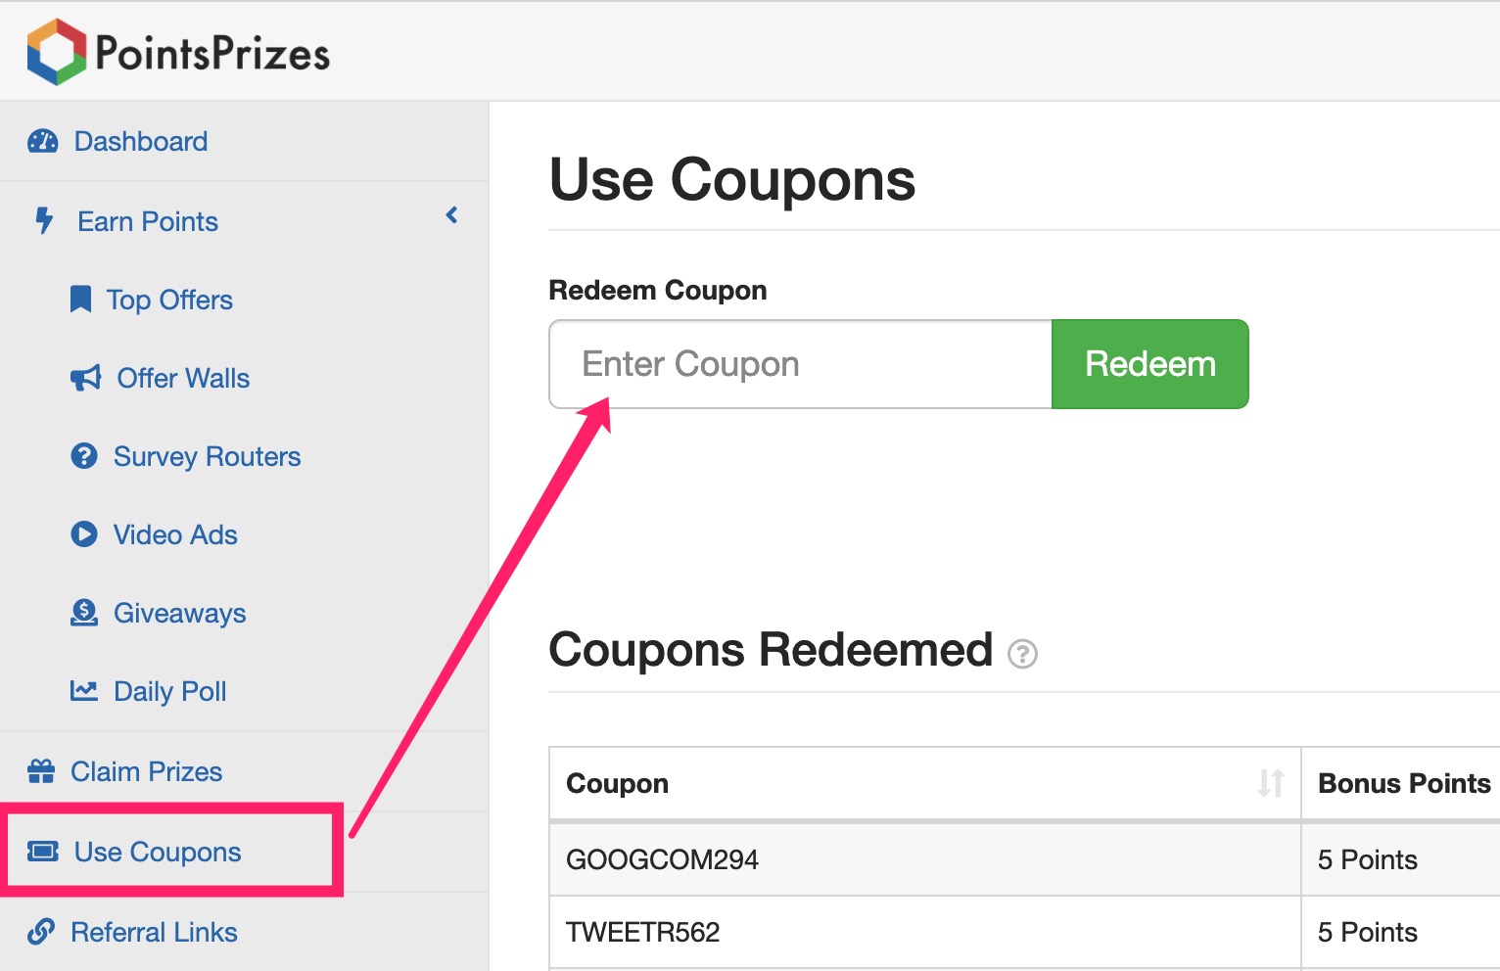Select the GOOGCOM294 coupon row

tap(662, 859)
